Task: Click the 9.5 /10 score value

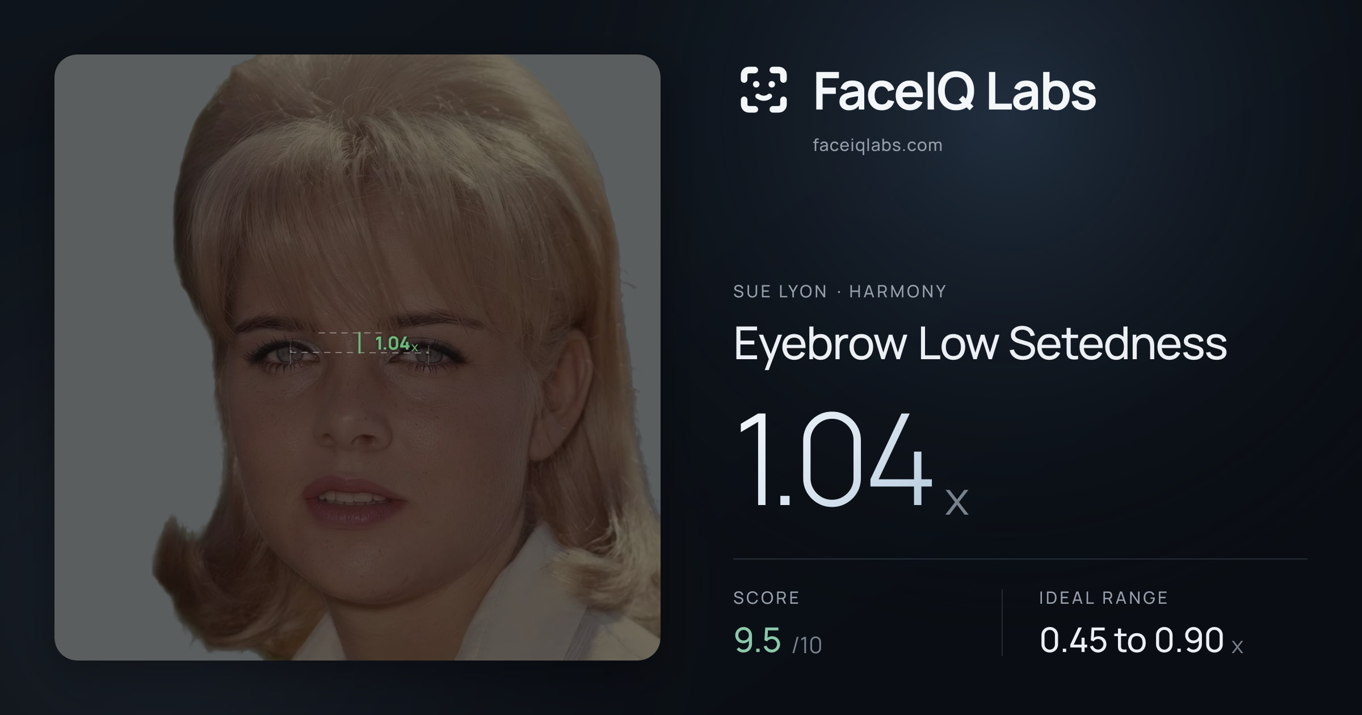Action: [777, 641]
